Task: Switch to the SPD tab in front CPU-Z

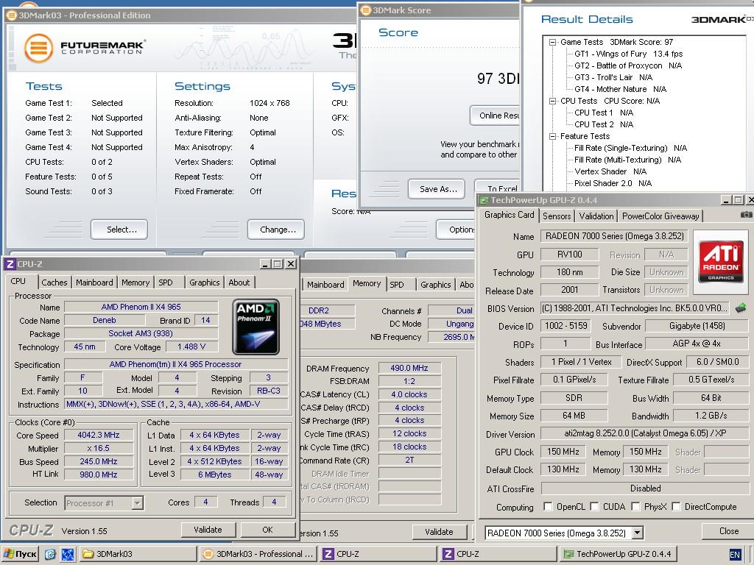Action: tap(166, 282)
